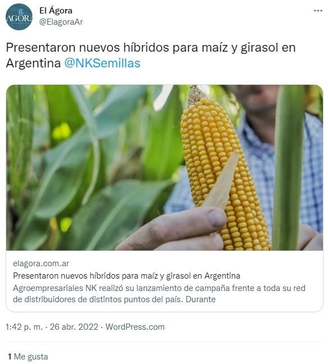This screenshot has width=328, height=364.
Task: Click the elagora.com.ar domain label
Action: point(41,263)
